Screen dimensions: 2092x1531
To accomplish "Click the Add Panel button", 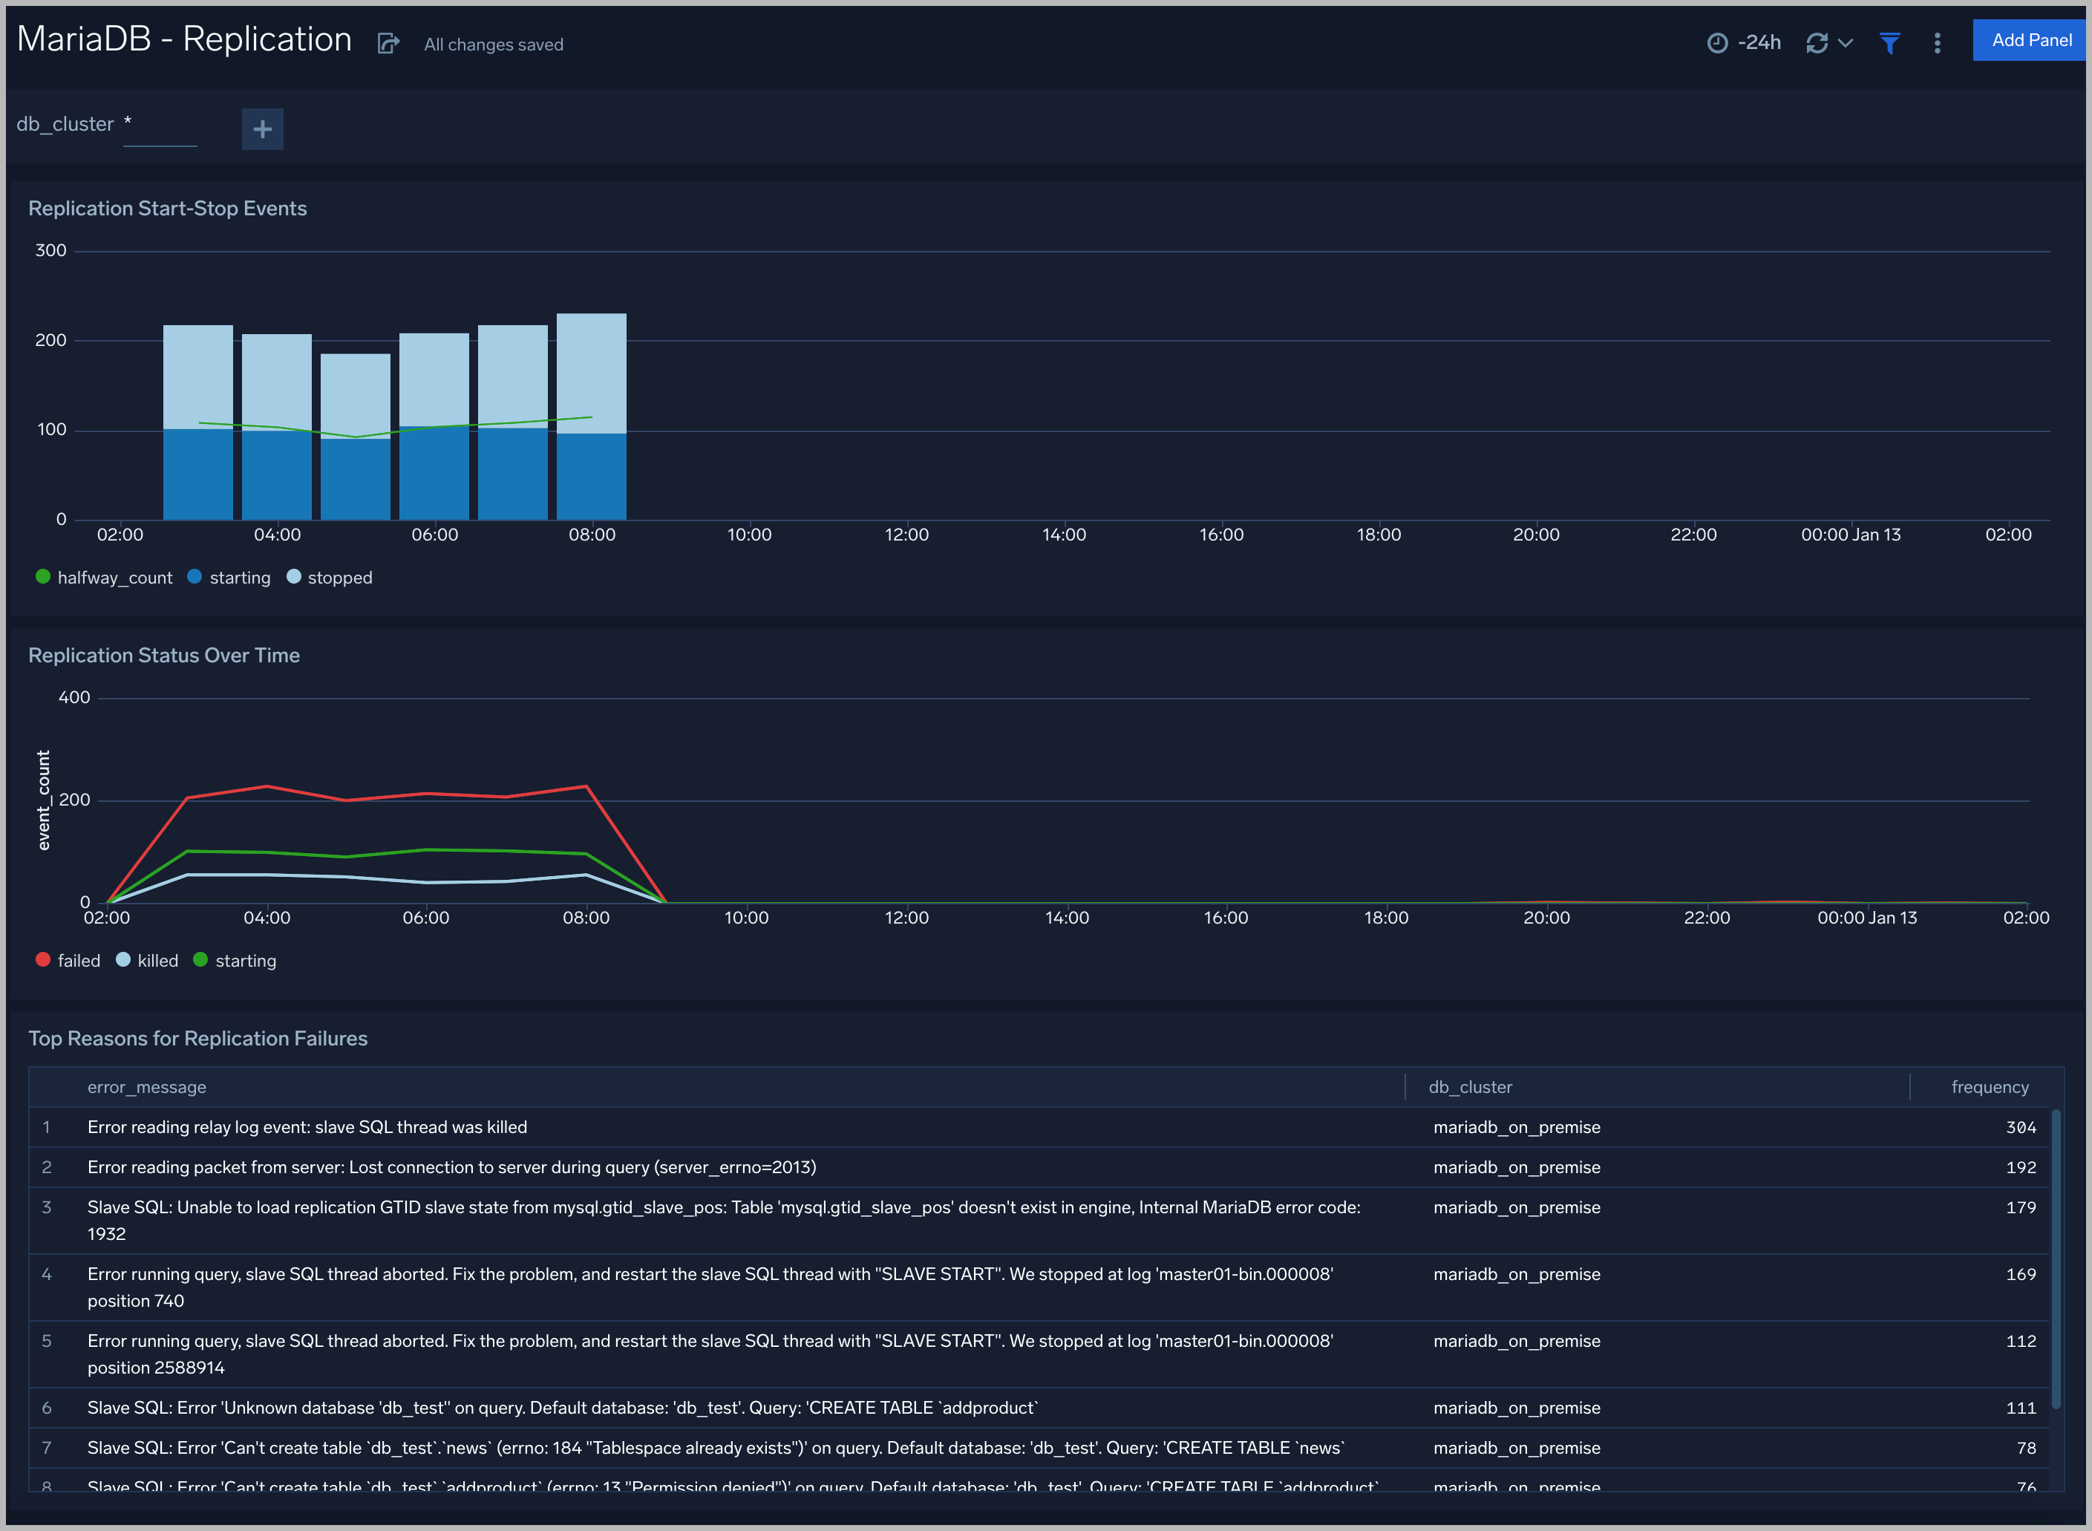I will click(2029, 40).
